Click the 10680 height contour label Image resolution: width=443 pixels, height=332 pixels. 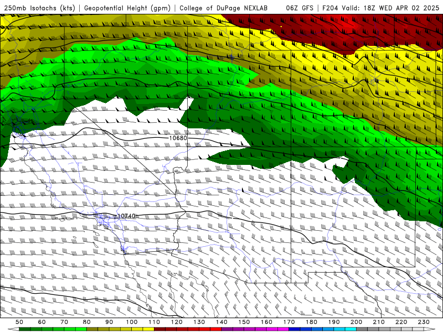pyautogui.click(x=178, y=138)
